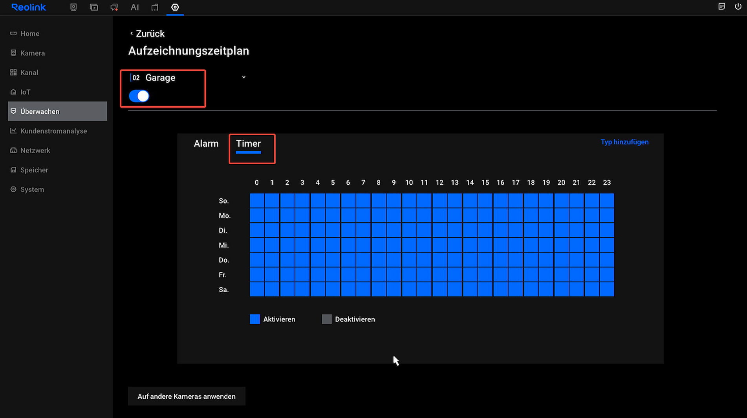Click the hour 12 column header
The height and width of the screenshot is (418, 747).
click(439, 182)
